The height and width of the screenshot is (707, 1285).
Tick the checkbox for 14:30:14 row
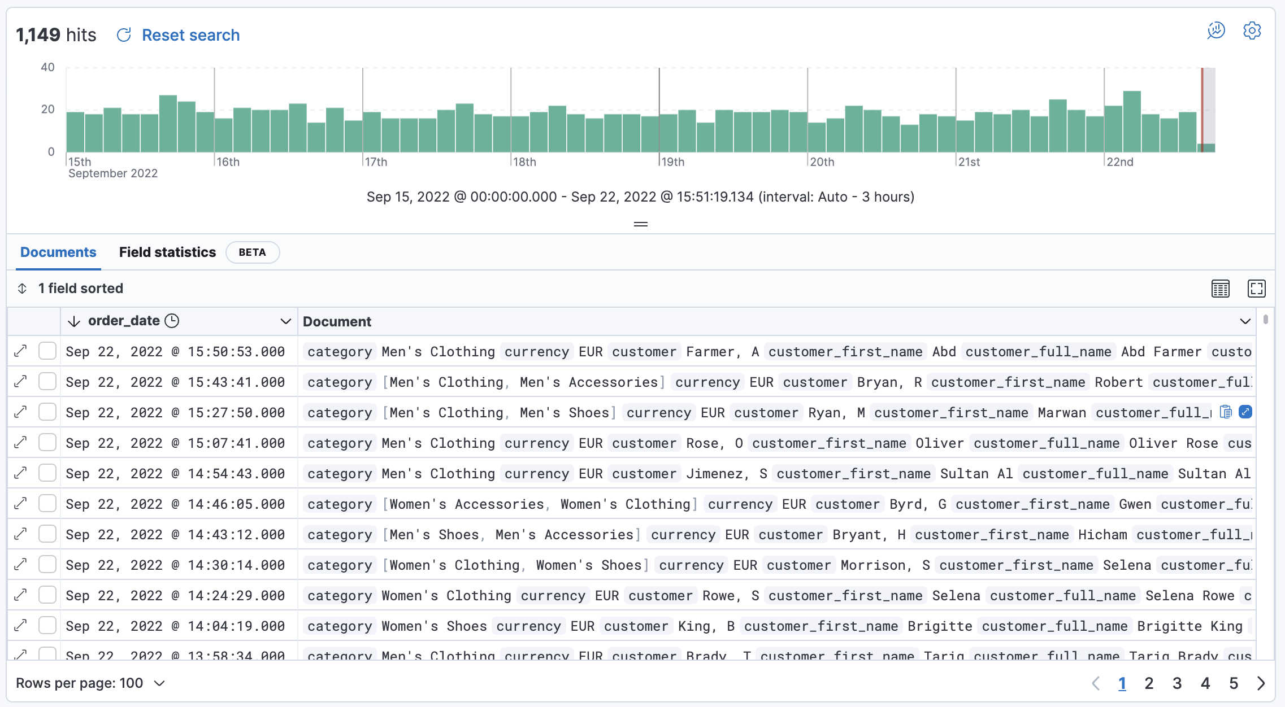click(x=47, y=565)
